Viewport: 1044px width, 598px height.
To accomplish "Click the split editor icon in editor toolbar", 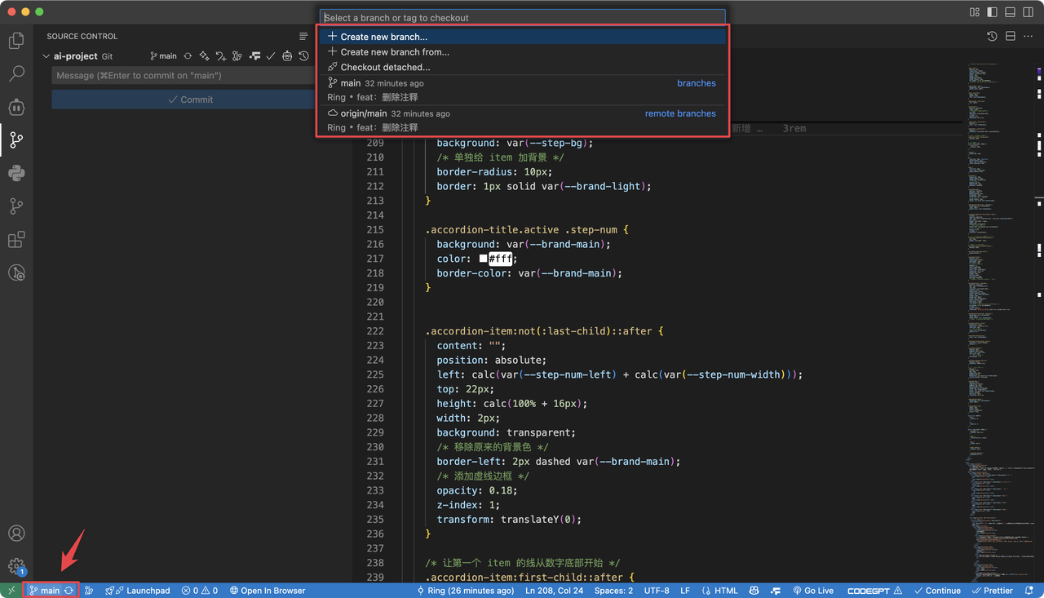I will tap(1010, 37).
